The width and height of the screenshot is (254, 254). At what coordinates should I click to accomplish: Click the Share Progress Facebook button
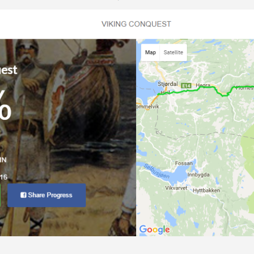coord(47,195)
